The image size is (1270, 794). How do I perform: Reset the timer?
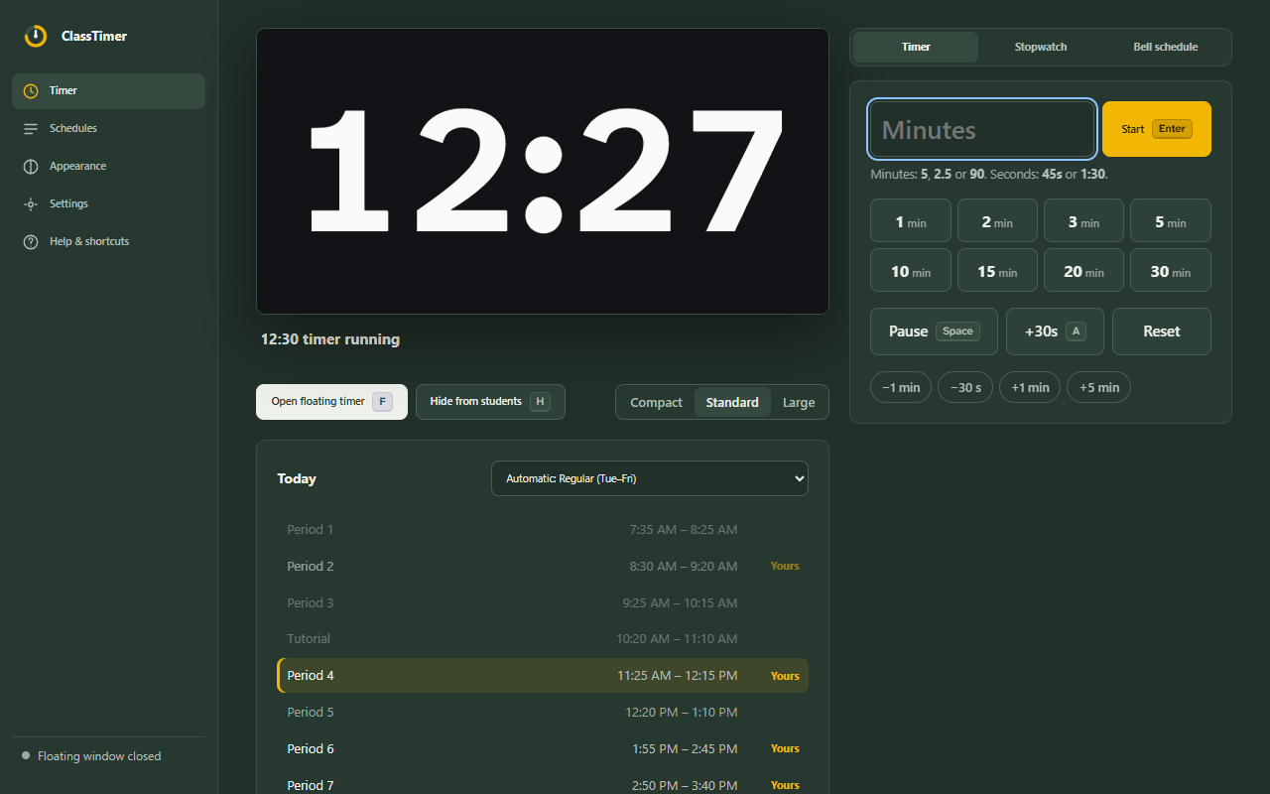point(1162,331)
